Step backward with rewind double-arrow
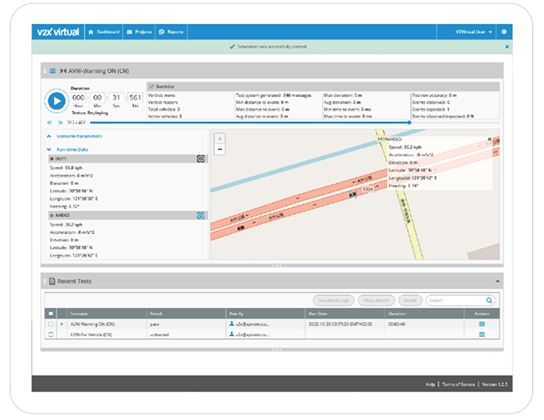The height and width of the screenshot is (420, 544). (50, 122)
